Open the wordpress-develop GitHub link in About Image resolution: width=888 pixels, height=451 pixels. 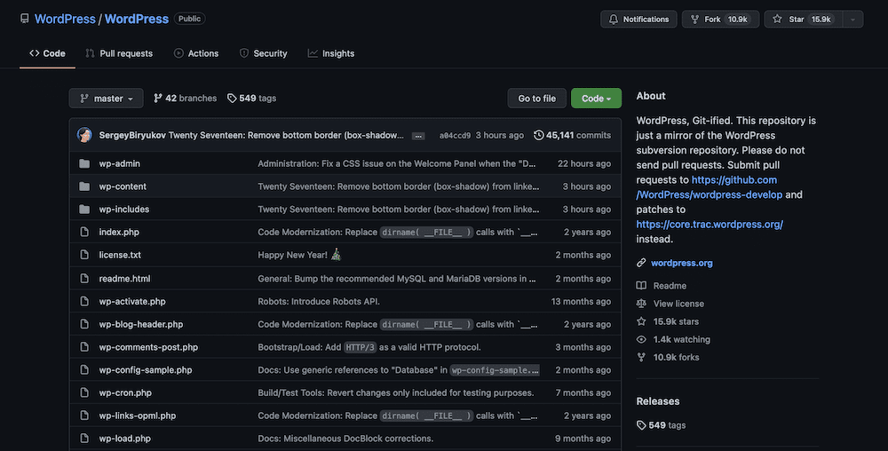[x=709, y=187]
